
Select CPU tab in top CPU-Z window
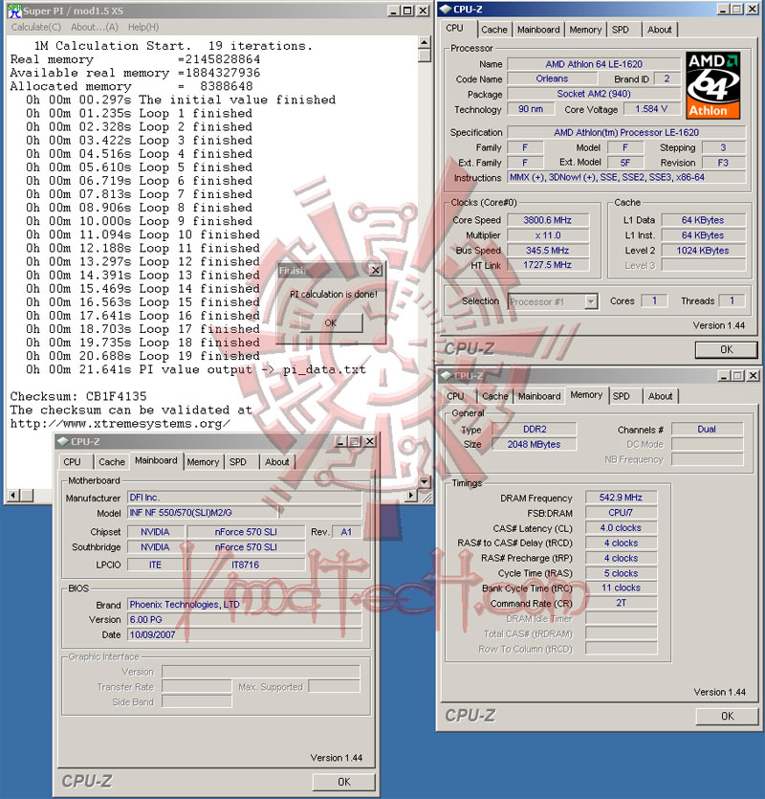click(x=454, y=28)
